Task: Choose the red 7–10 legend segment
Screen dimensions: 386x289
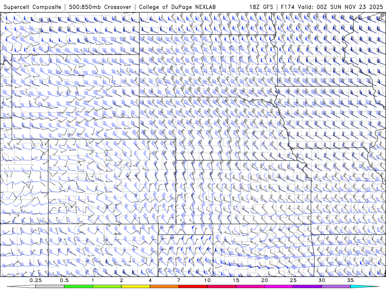Action: 193,287
